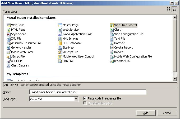Select the VBScript File template icon
The image size is (180, 119).
[60, 52]
